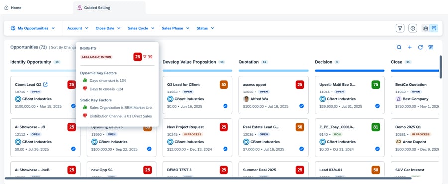
Task: Click the Quotation column header
Action: pos(248,62)
